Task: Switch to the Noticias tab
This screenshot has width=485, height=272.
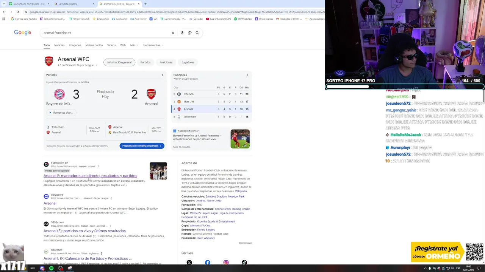Action: [x=59, y=45]
